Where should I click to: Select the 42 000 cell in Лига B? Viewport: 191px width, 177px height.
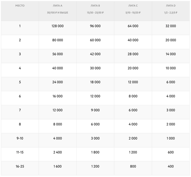coord(95,54)
